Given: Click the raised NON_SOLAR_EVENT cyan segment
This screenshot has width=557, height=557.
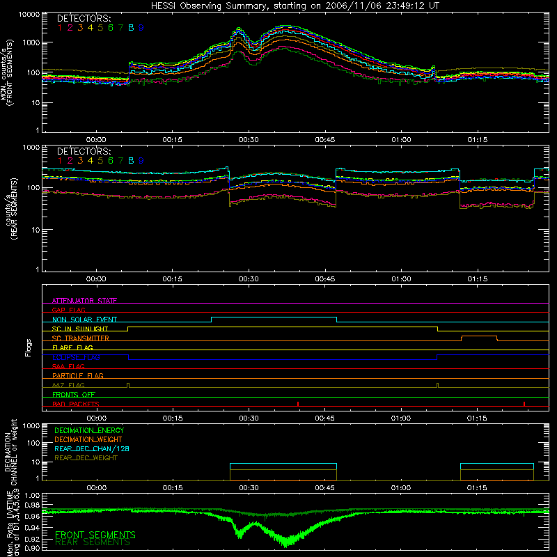Looking at the screenshot, I should 274,317.
